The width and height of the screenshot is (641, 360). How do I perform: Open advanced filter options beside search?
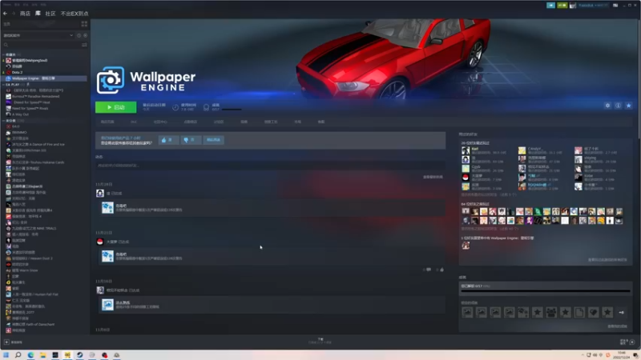point(84,45)
